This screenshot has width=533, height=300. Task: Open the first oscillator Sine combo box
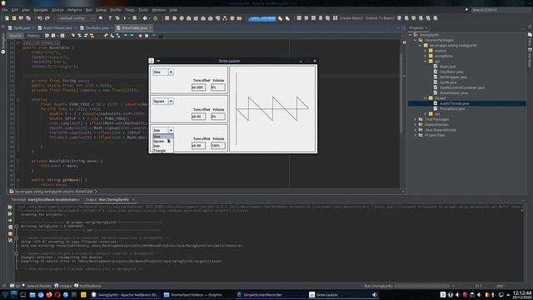pyautogui.click(x=163, y=72)
